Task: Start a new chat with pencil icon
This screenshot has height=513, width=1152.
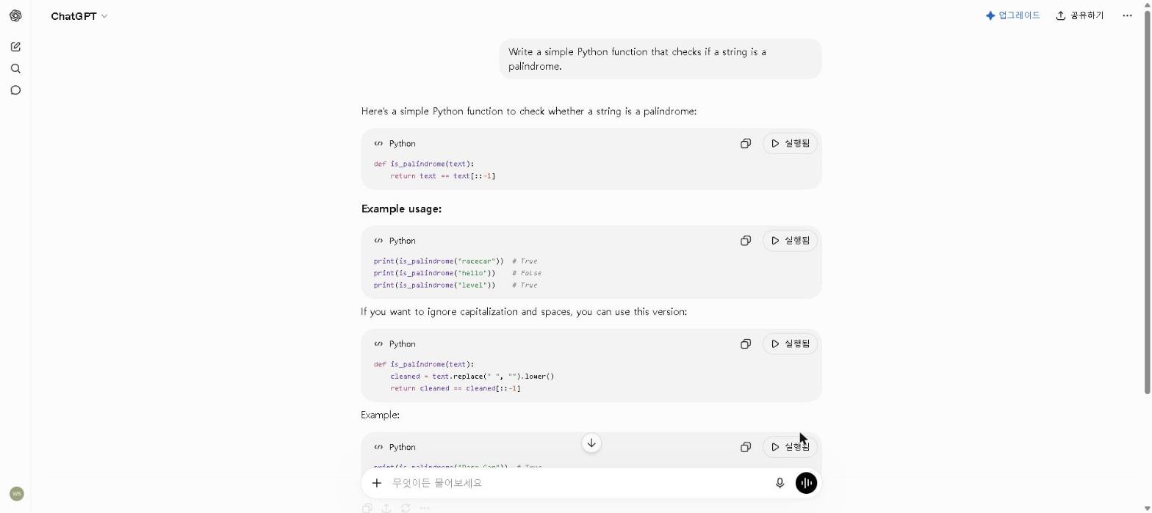Action: (15, 47)
